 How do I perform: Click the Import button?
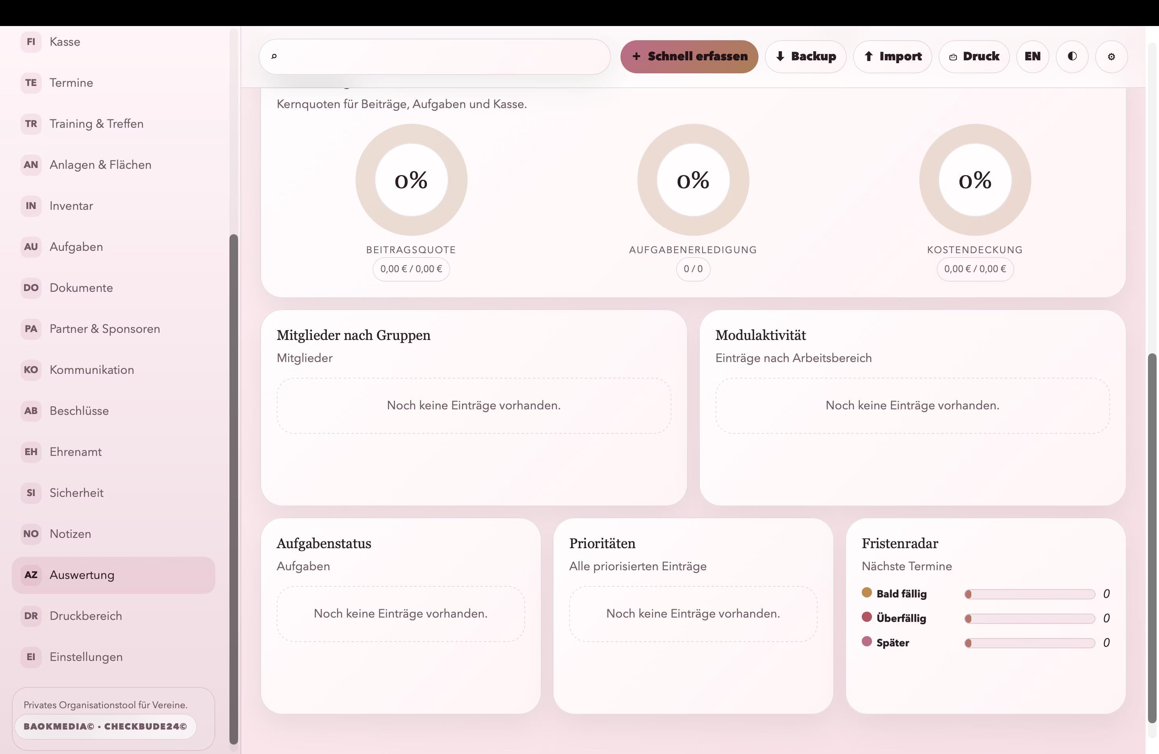point(892,56)
